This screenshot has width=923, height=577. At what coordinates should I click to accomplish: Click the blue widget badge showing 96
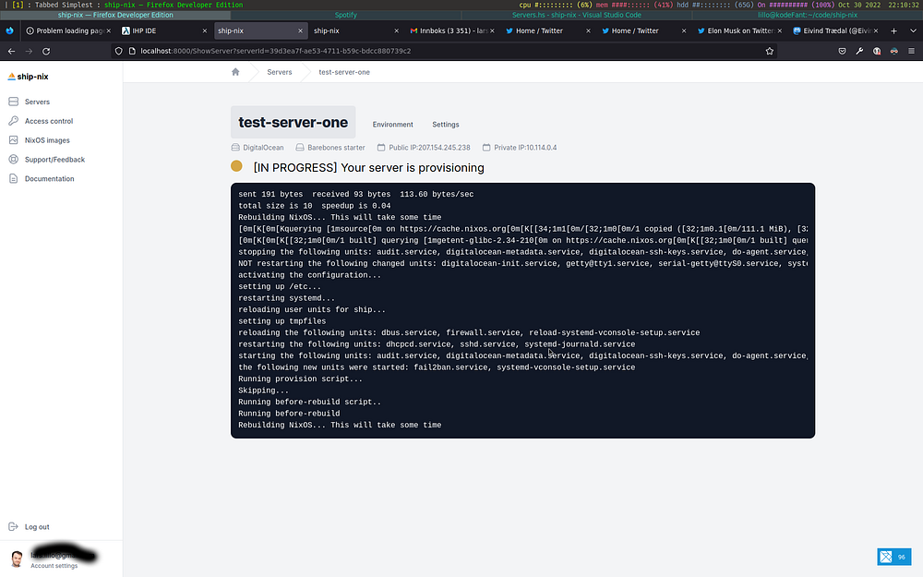[894, 557]
